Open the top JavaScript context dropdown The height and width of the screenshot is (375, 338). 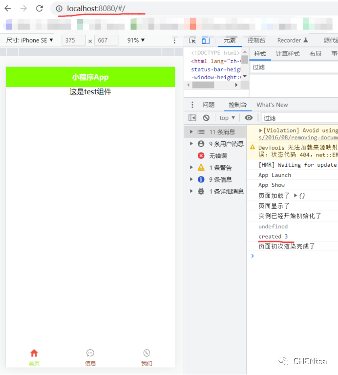(x=227, y=118)
